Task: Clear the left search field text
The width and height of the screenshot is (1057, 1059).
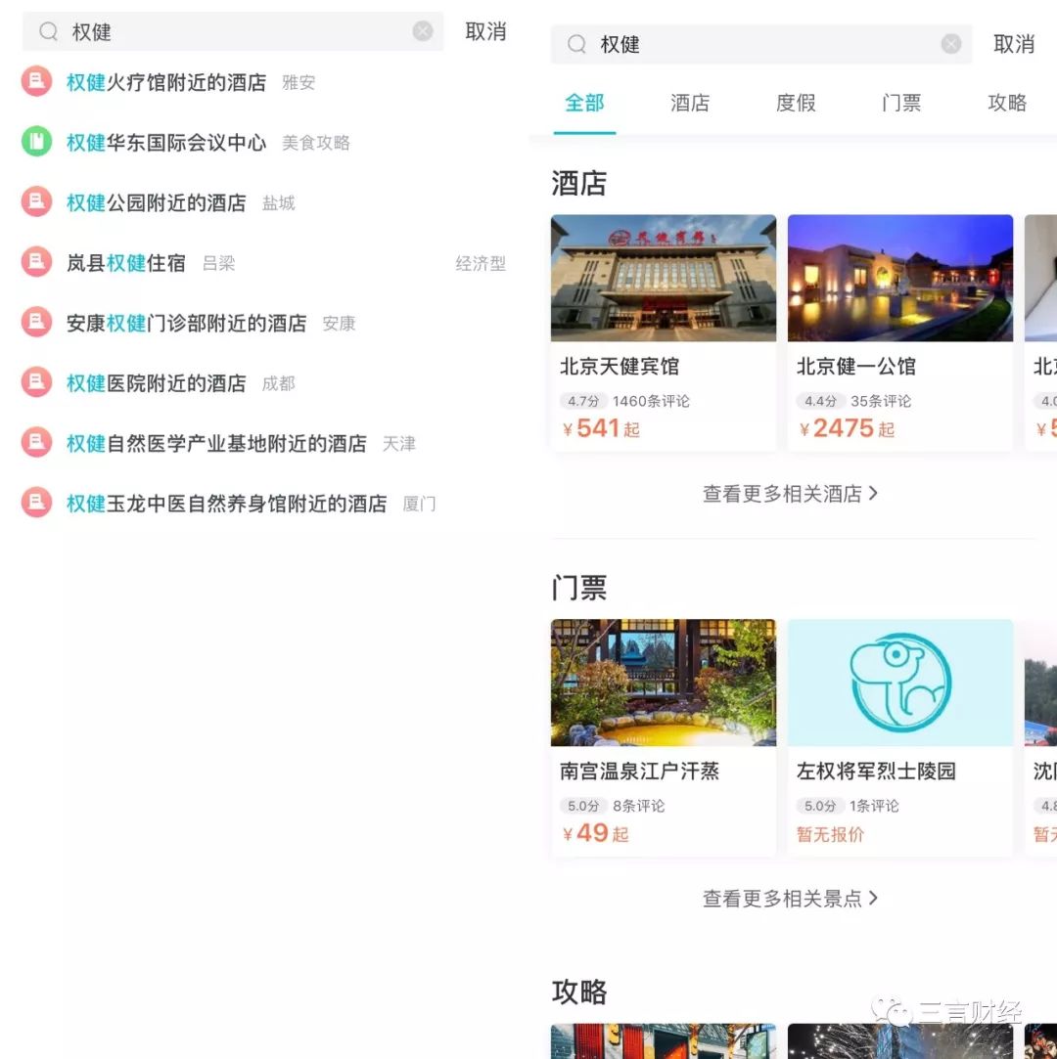Action: tap(423, 31)
